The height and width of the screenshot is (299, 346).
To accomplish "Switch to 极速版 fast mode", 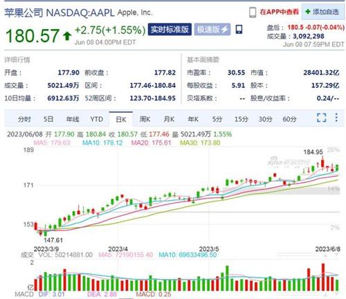I will click(212, 29).
